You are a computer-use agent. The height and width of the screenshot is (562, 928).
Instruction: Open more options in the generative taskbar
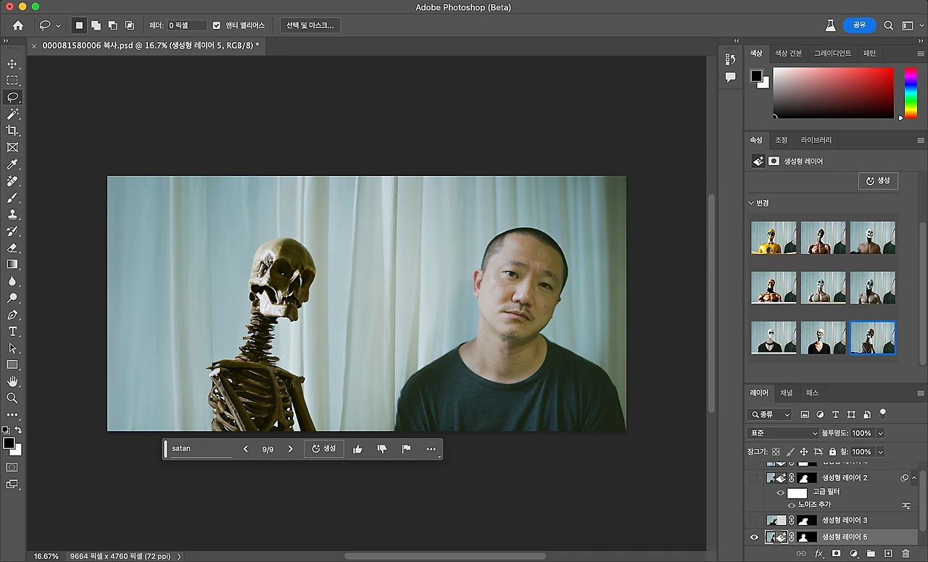tap(431, 449)
